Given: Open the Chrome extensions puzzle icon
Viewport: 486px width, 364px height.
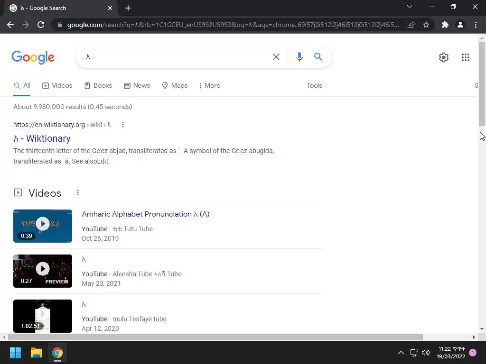Looking at the screenshot, I should click(x=445, y=25).
